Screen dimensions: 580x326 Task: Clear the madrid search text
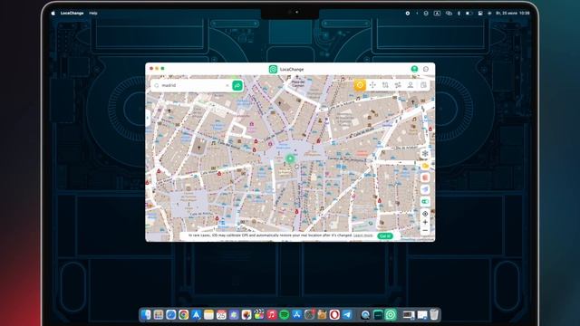227,85
